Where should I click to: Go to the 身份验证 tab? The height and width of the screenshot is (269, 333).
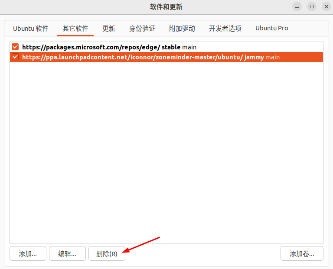(142, 29)
